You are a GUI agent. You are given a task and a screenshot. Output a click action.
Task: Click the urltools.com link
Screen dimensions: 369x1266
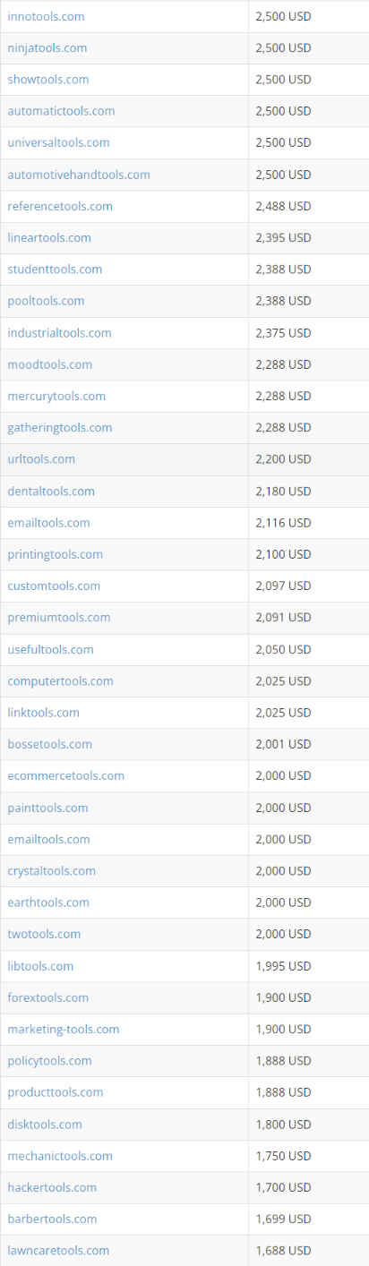coord(41,458)
